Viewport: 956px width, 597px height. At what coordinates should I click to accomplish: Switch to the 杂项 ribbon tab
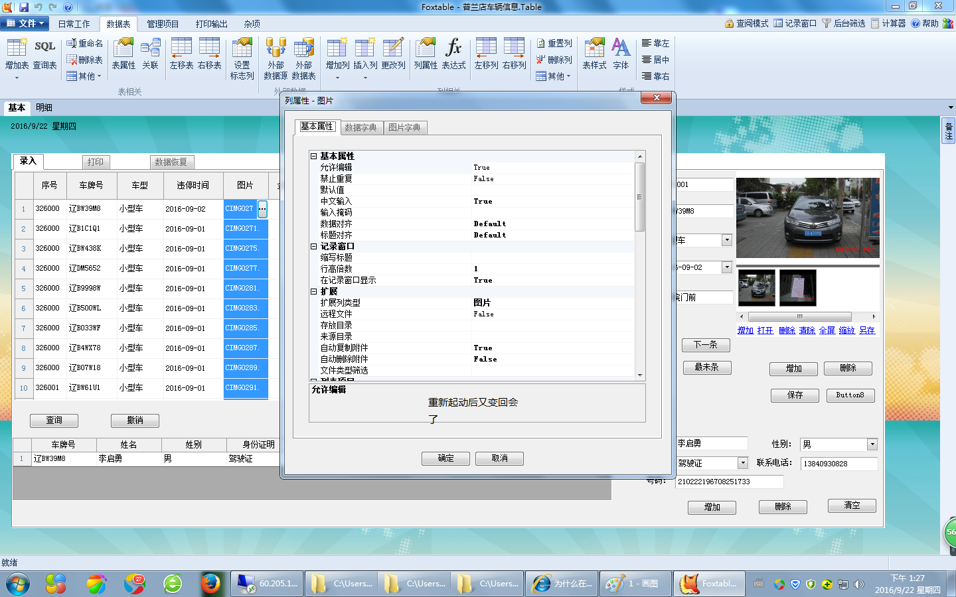pos(252,24)
